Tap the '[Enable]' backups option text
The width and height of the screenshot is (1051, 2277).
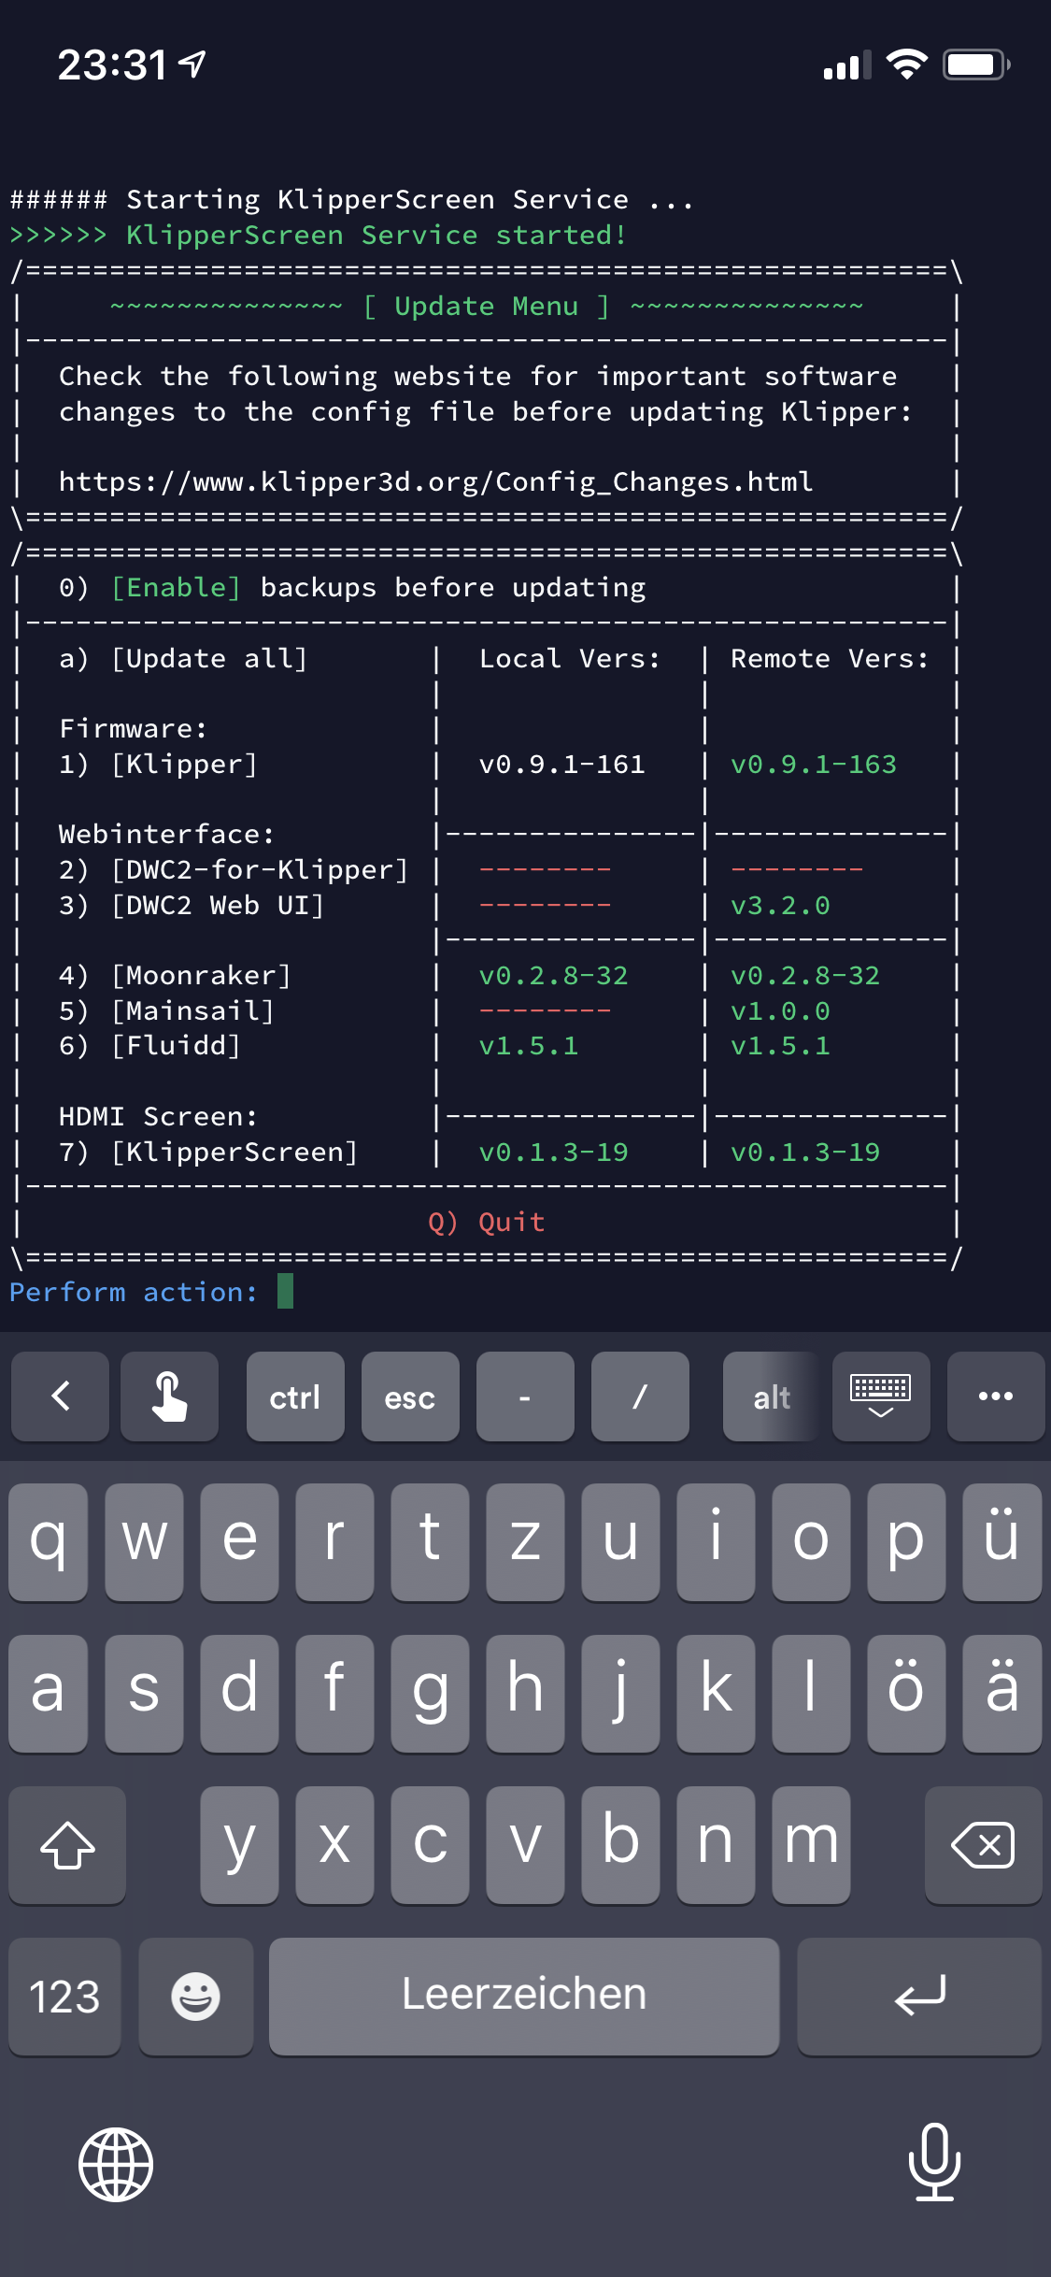[x=176, y=587]
